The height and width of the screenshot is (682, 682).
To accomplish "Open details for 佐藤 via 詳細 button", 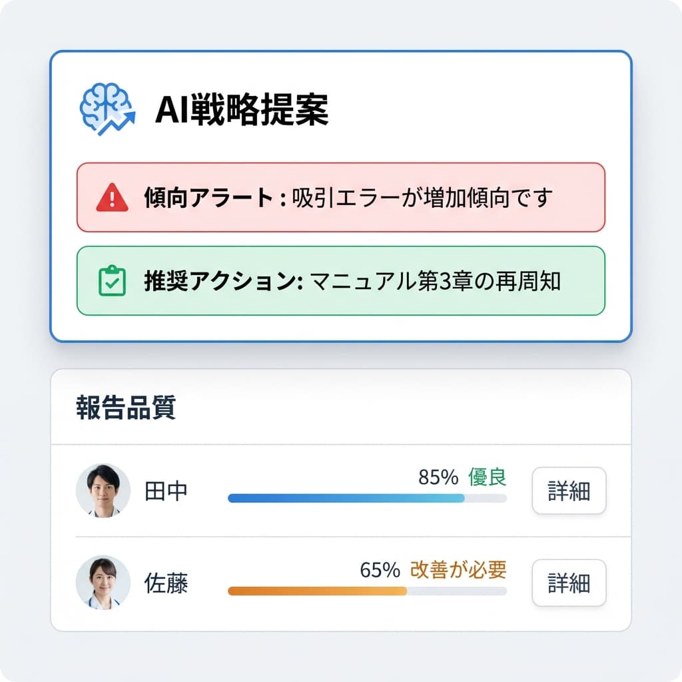I will pyautogui.click(x=569, y=583).
